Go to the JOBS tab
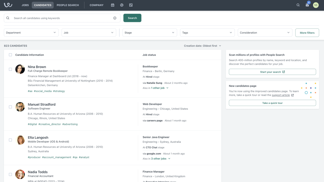Viewport: 324px width, 182px height. click(25, 5)
